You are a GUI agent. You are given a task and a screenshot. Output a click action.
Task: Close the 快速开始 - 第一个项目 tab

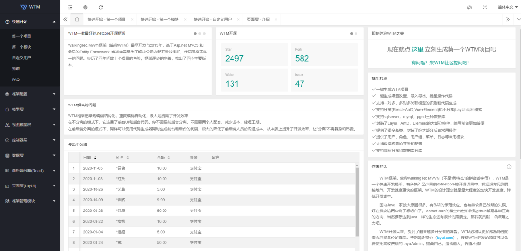132,20
